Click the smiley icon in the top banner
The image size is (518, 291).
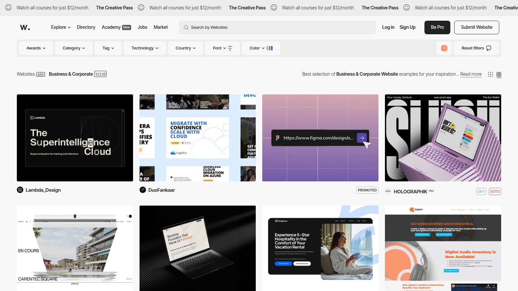point(9,7)
